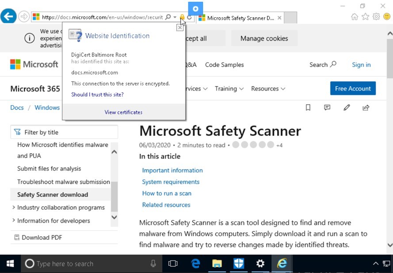393x273 pixels.
Task: Click Search with magnifier in header
Action: tap(323, 64)
